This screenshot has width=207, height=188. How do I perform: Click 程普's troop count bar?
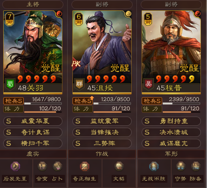[181, 103]
